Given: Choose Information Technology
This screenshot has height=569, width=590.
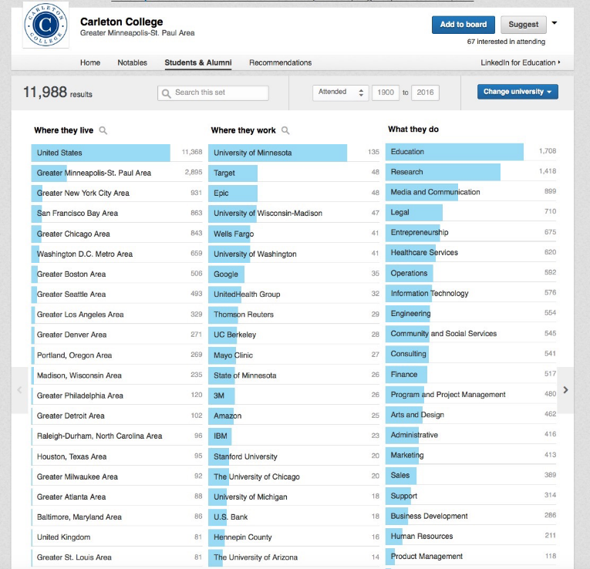Looking at the screenshot, I should (x=470, y=293).
